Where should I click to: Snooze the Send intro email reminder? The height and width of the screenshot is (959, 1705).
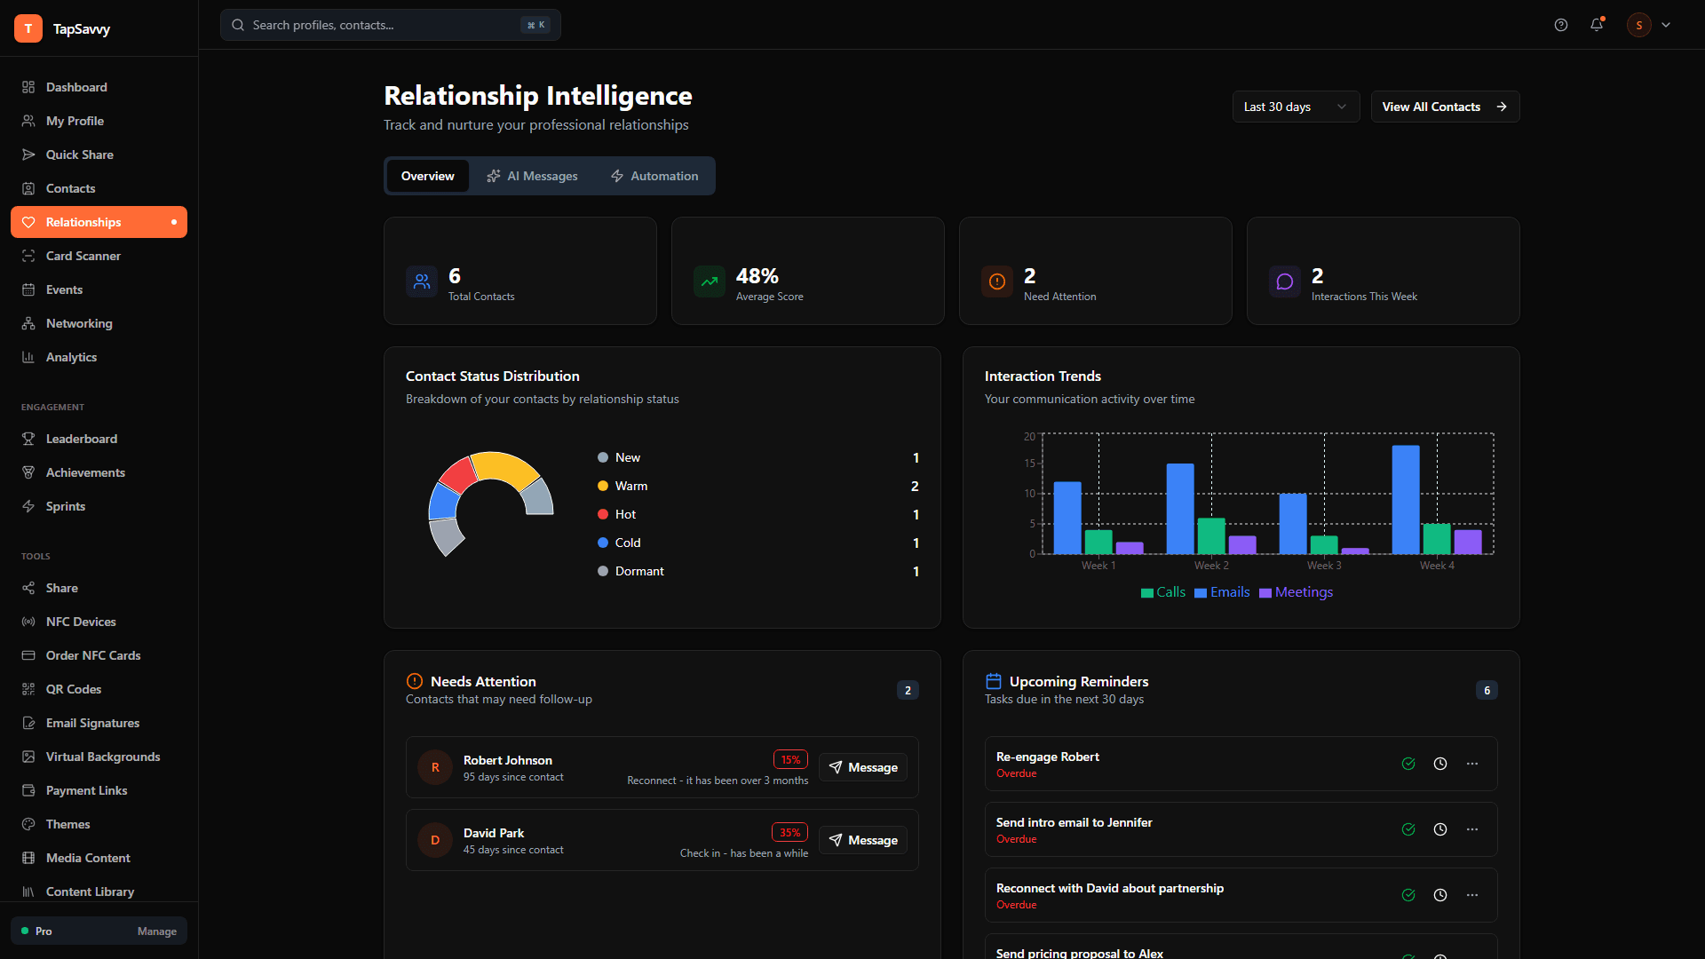[x=1440, y=829]
